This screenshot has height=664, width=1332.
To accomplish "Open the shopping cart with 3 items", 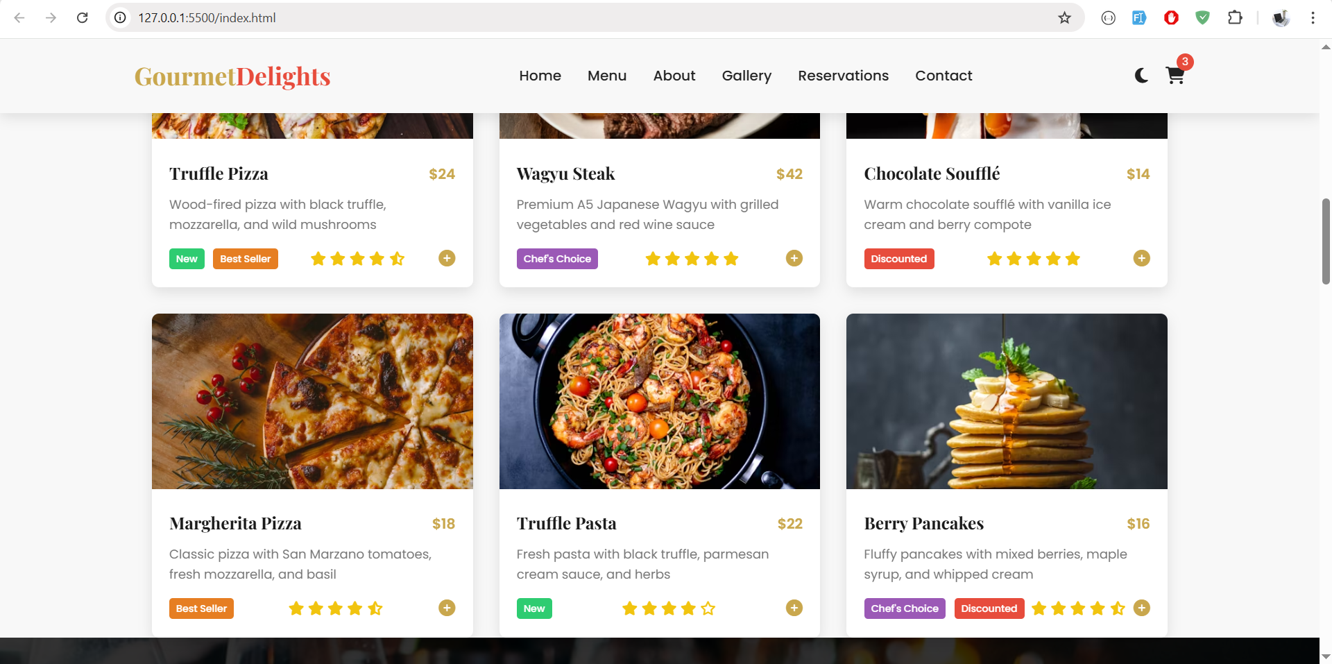I will pyautogui.click(x=1175, y=76).
